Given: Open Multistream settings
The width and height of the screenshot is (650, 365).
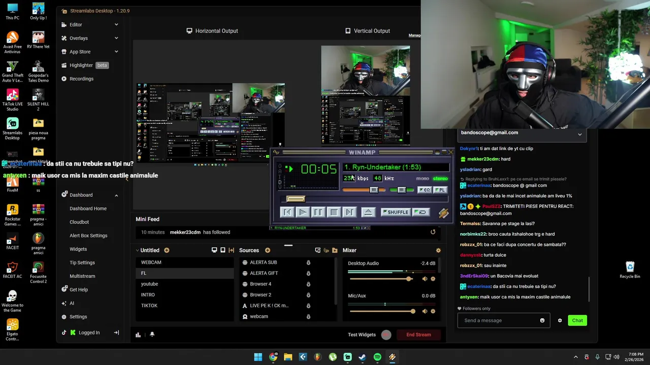Looking at the screenshot, I should click(82, 276).
